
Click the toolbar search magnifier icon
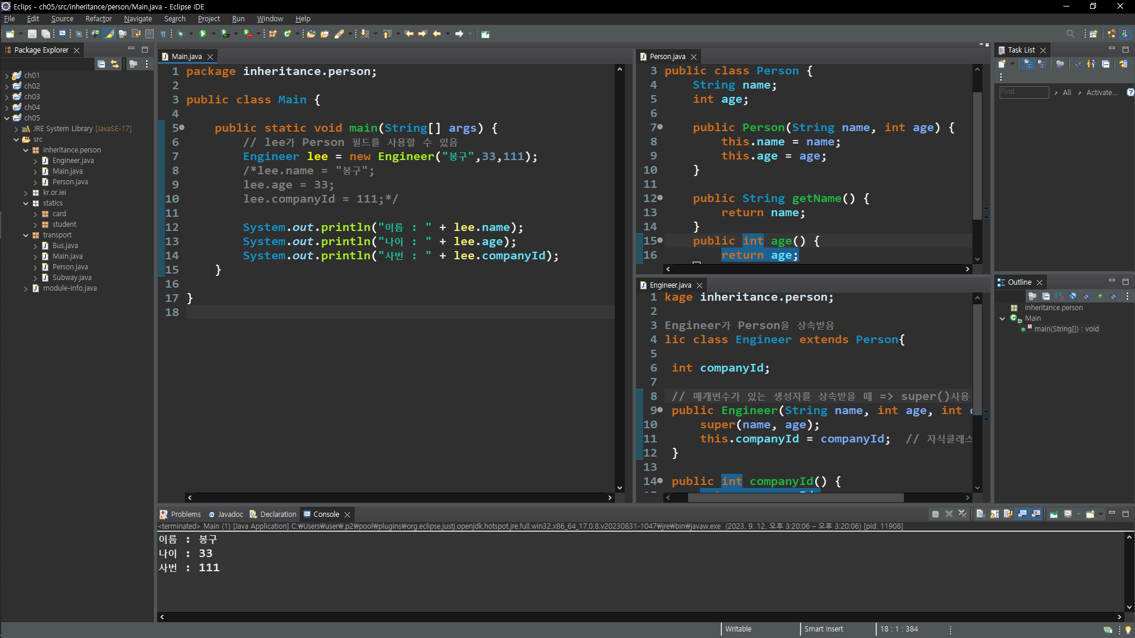1070,34
